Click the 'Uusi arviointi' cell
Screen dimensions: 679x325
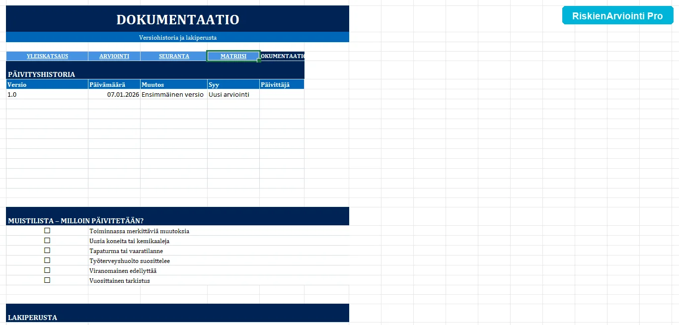tap(233, 94)
